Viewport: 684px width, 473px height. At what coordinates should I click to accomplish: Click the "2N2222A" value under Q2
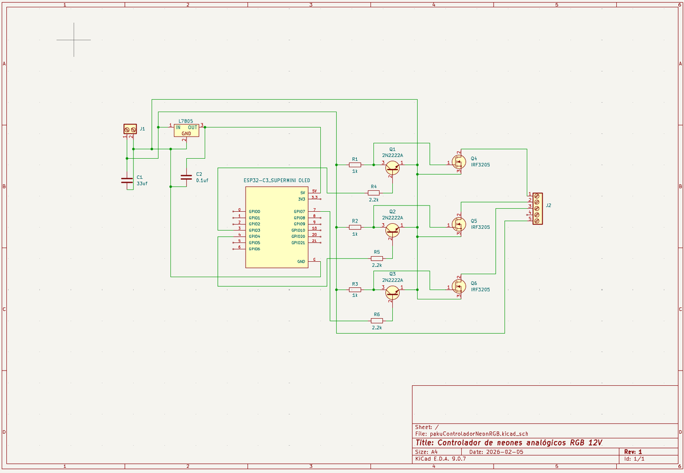point(392,217)
